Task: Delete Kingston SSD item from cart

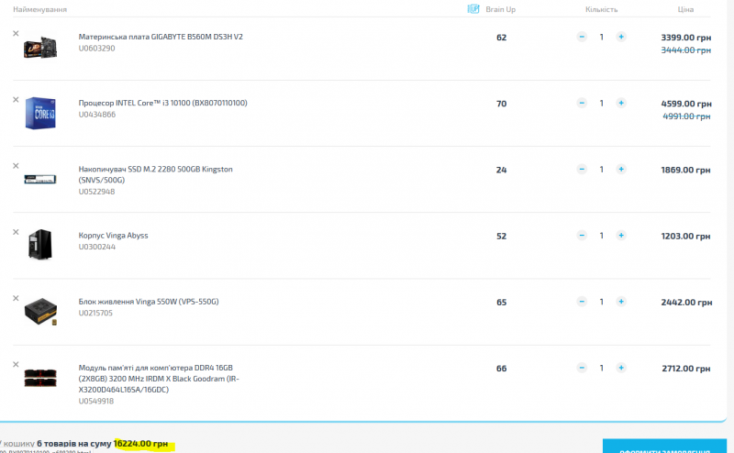Action: [x=16, y=165]
